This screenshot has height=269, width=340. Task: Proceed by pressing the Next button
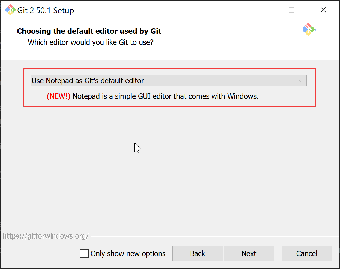coord(249,253)
